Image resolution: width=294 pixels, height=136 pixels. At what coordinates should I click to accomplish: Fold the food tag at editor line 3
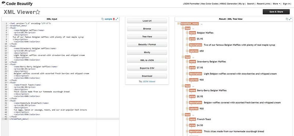click(8, 28)
